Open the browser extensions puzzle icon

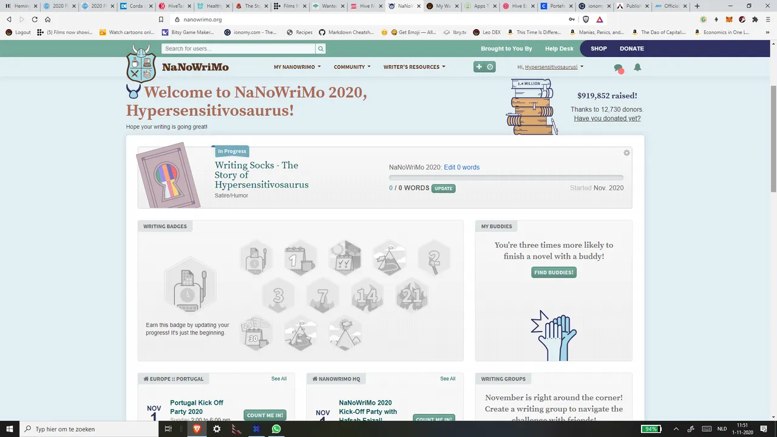[755, 19]
